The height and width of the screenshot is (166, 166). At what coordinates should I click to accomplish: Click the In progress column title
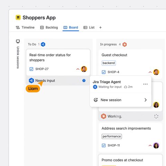tap(108, 44)
